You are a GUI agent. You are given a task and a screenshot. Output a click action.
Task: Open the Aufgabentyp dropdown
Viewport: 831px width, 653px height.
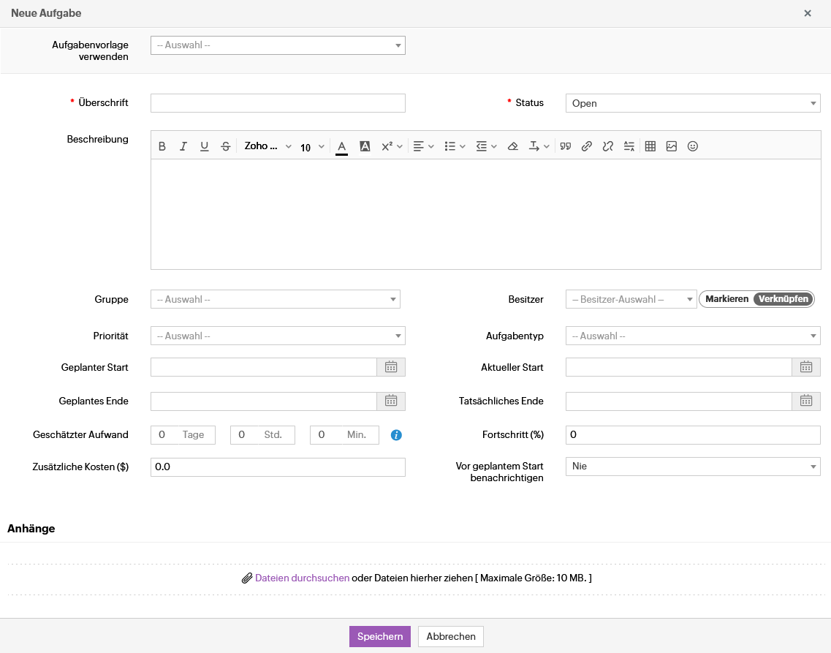tap(693, 336)
